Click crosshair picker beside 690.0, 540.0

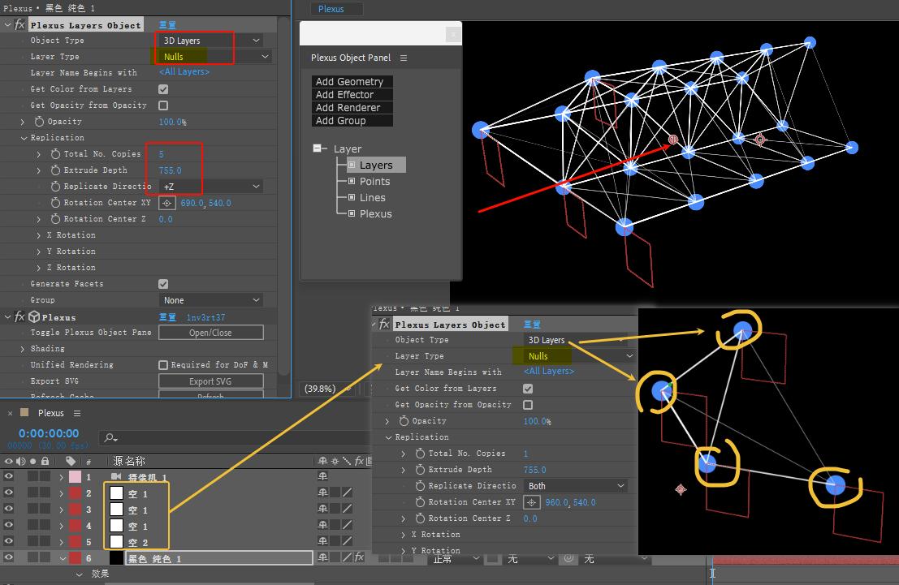(166, 203)
